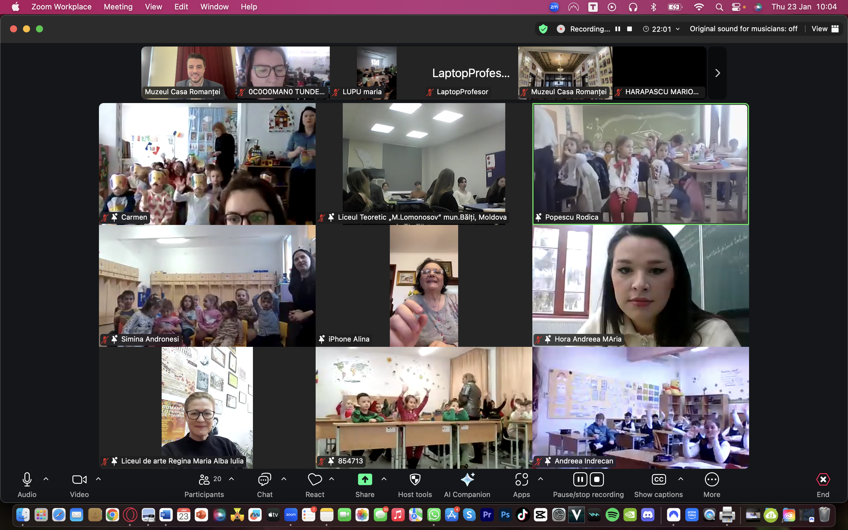Open the Meeting menu in menu bar
The height and width of the screenshot is (530, 848).
click(118, 7)
